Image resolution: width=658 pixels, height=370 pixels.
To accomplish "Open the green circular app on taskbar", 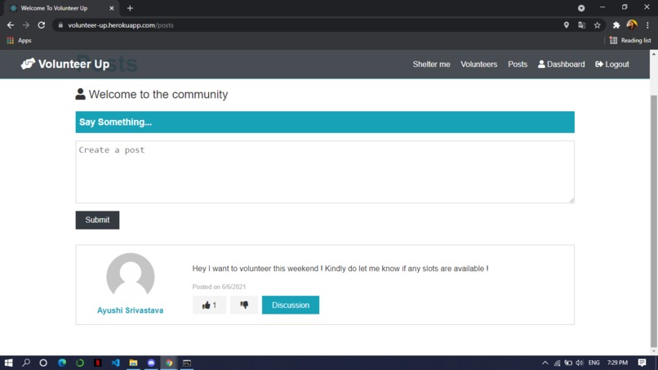I will [x=80, y=363].
